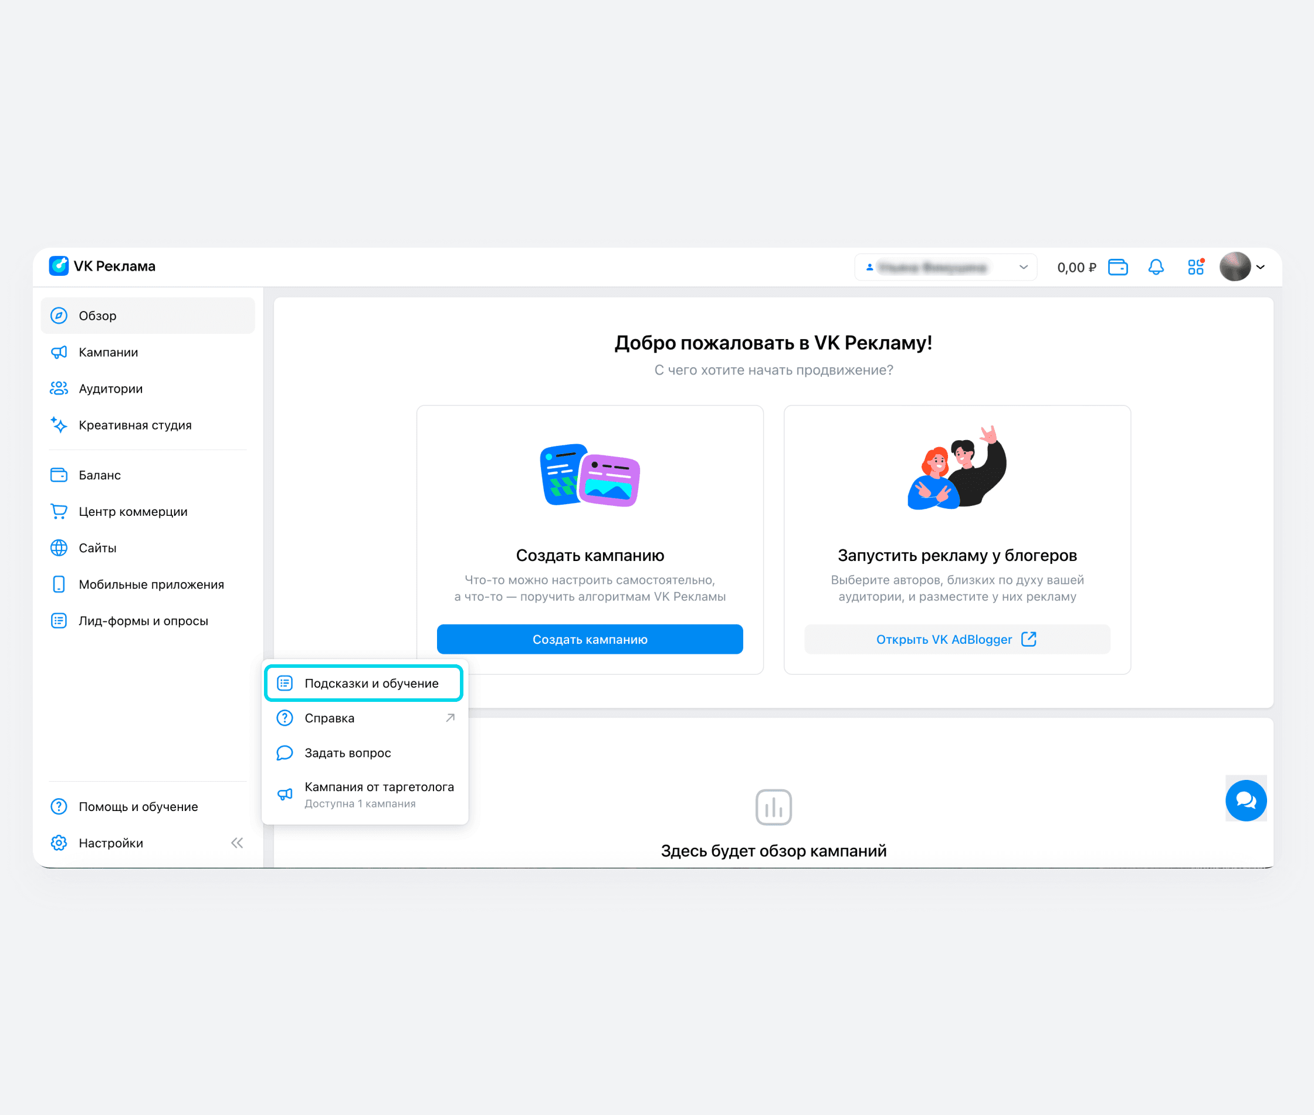This screenshot has height=1115, width=1314.
Task: Click the Обзор compass icon
Action: pos(59,315)
